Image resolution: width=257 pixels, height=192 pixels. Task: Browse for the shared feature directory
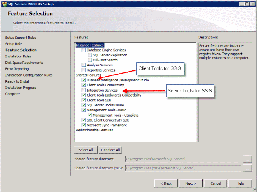click(247, 159)
